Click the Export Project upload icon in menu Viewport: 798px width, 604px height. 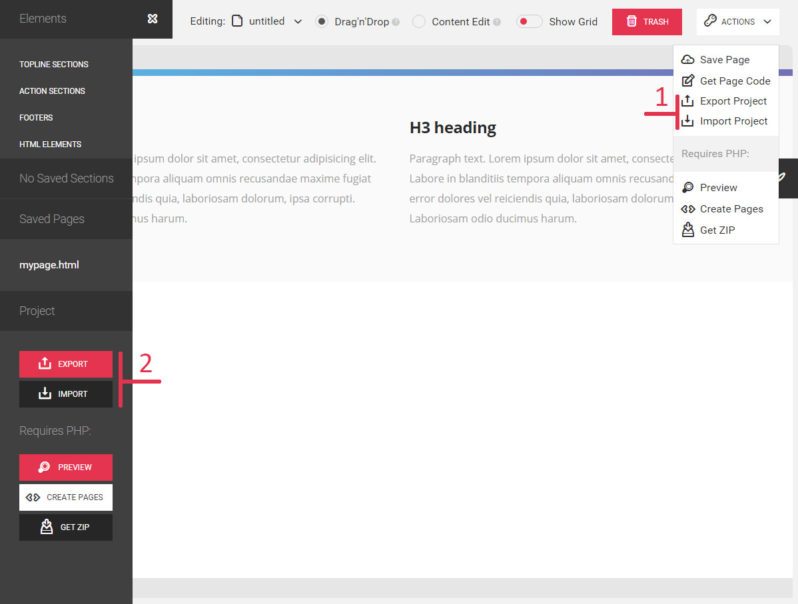(688, 101)
